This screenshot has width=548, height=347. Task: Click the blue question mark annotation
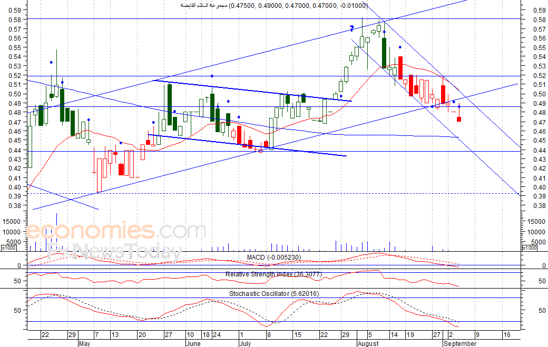[x=351, y=28]
